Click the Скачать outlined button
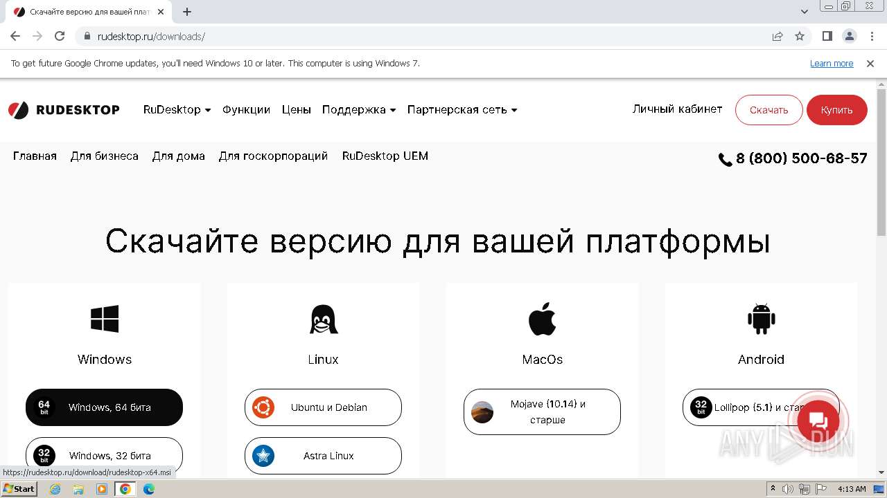887x498 pixels. [x=769, y=110]
